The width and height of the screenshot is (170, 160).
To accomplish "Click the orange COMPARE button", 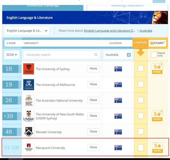I will click(x=141, y=43).
